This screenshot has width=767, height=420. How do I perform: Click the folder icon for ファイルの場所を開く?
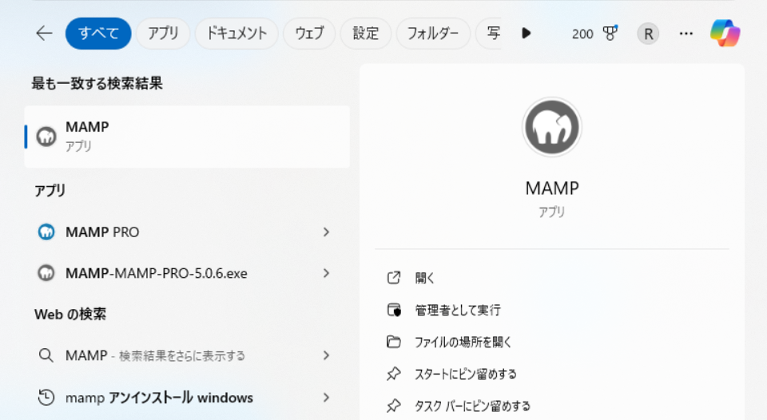coord(394,341)
